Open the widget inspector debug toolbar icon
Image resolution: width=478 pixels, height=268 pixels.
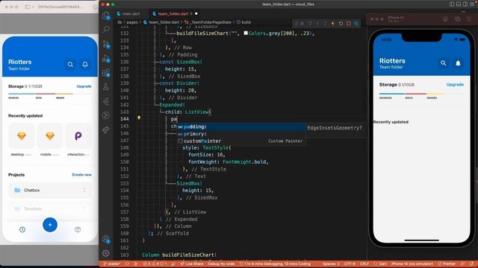[356, 23]
